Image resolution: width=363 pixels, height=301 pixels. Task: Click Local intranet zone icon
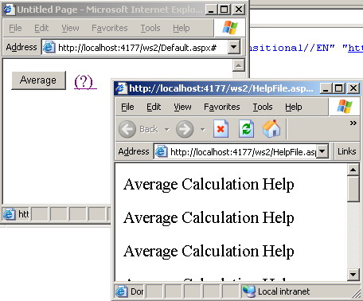(249, 291)
